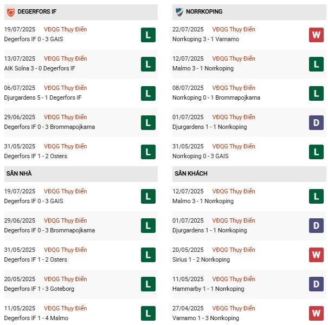Click L badge for AIK Solna 3 - 0 Degerfors
This screenshot has height=325, width=328.
[x=147, y=64]
